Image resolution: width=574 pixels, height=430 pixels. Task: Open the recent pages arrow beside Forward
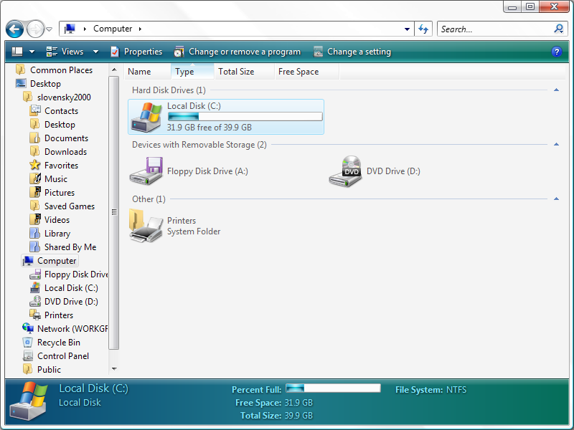tap(50, 29)
